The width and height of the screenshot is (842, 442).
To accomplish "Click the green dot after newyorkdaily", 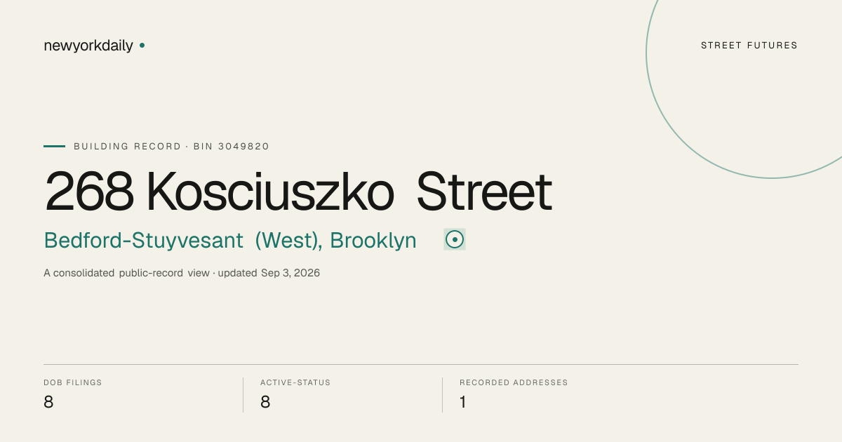I will pos(142,45).
